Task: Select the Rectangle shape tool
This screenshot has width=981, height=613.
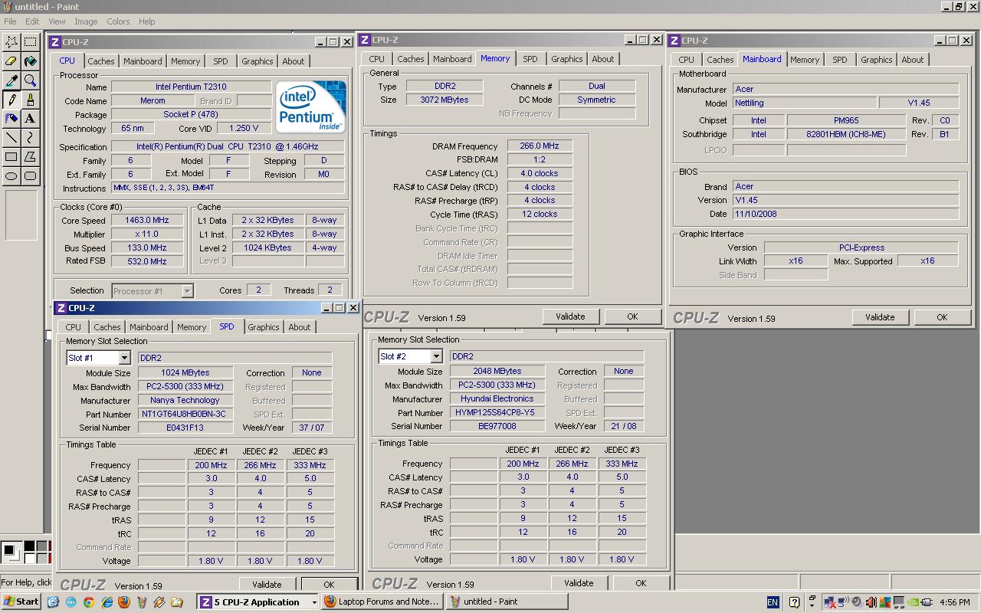Action: (11, 157)
